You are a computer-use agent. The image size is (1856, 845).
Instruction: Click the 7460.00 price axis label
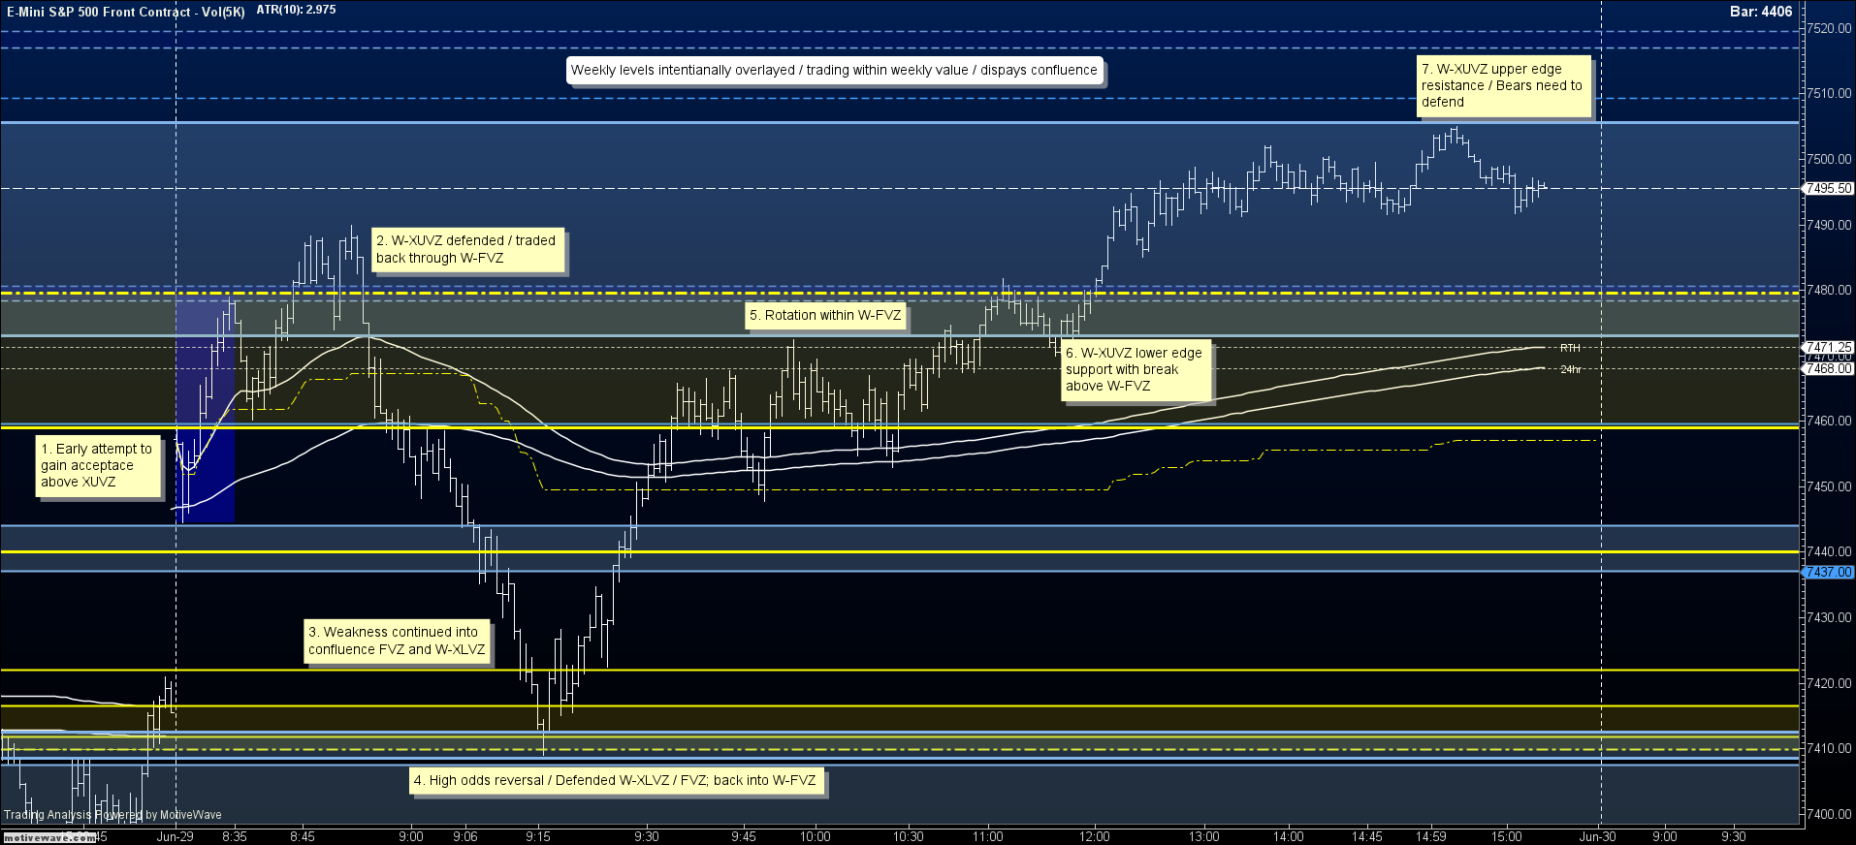[1828, 422]
